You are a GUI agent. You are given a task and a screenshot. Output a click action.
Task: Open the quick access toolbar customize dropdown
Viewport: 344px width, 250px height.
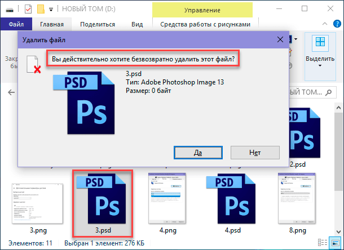51,10
